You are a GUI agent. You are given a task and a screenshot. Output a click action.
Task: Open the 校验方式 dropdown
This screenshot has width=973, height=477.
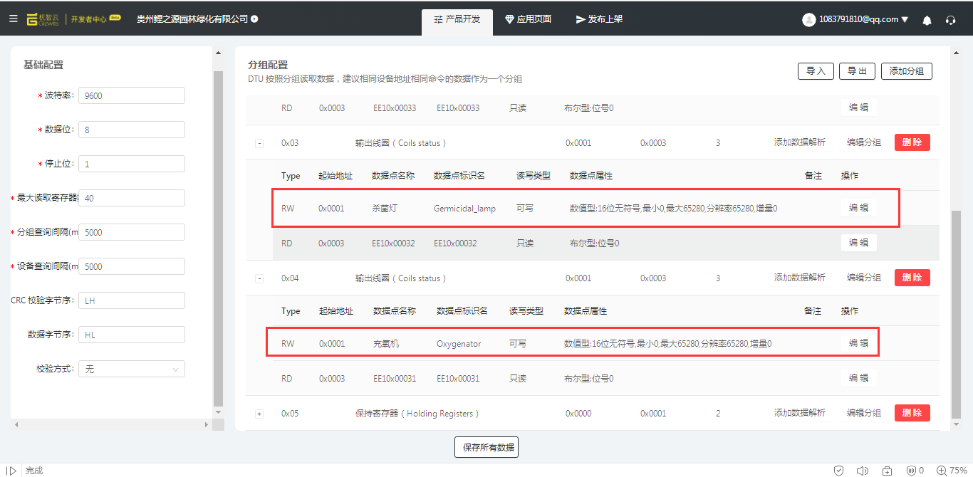pos(132,369)
